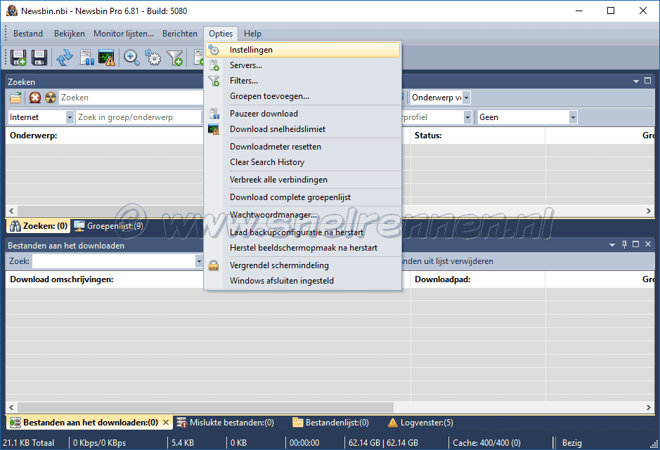Click the funnel filter toolbar icon

174,58
